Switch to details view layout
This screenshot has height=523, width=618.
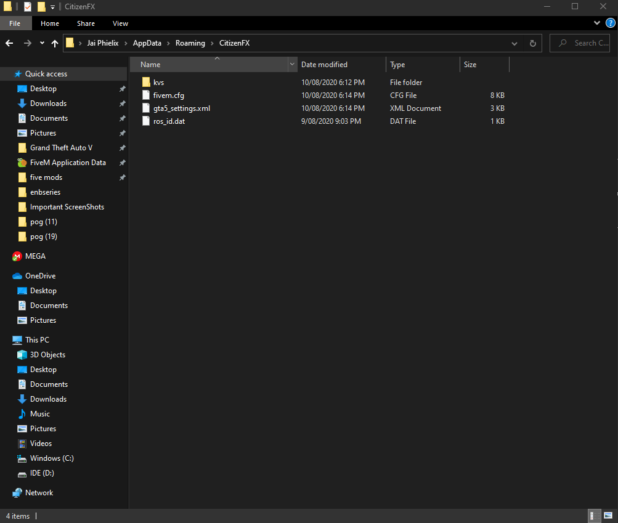(595, 516)
